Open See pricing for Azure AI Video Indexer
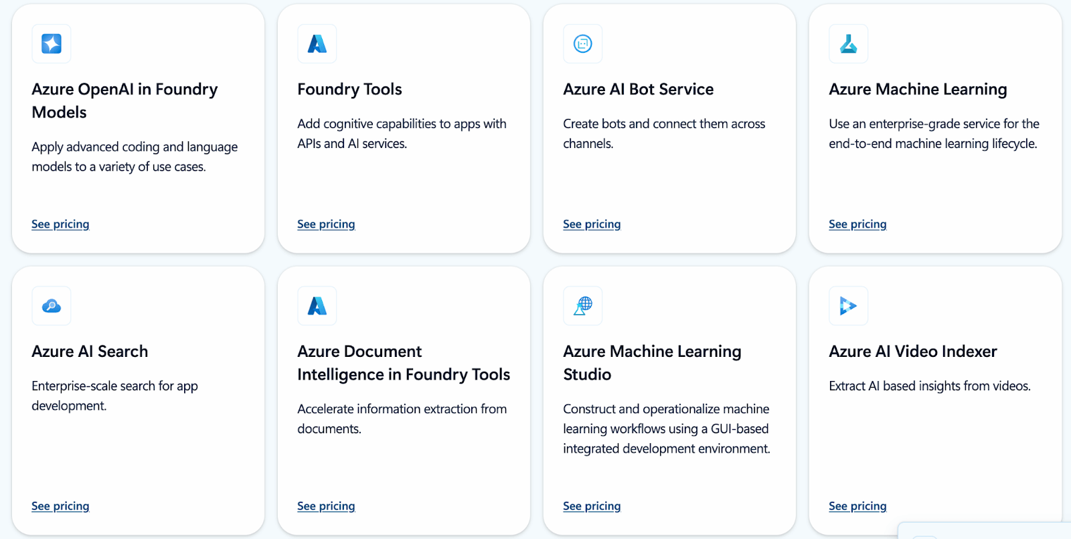 pyautogui.click(x=857, y=506)
